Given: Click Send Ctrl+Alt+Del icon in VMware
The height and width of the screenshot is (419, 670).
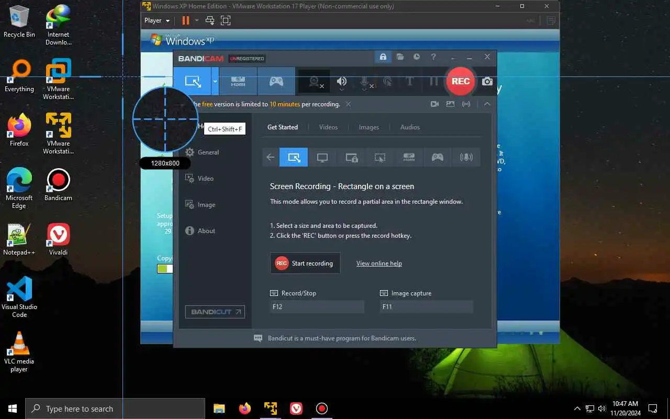Looking at the screenshot, I should point(210,20).
